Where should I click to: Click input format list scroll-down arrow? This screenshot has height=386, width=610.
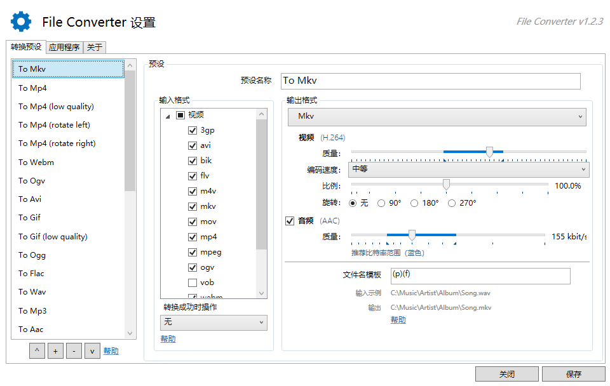(x=261, y=293)
